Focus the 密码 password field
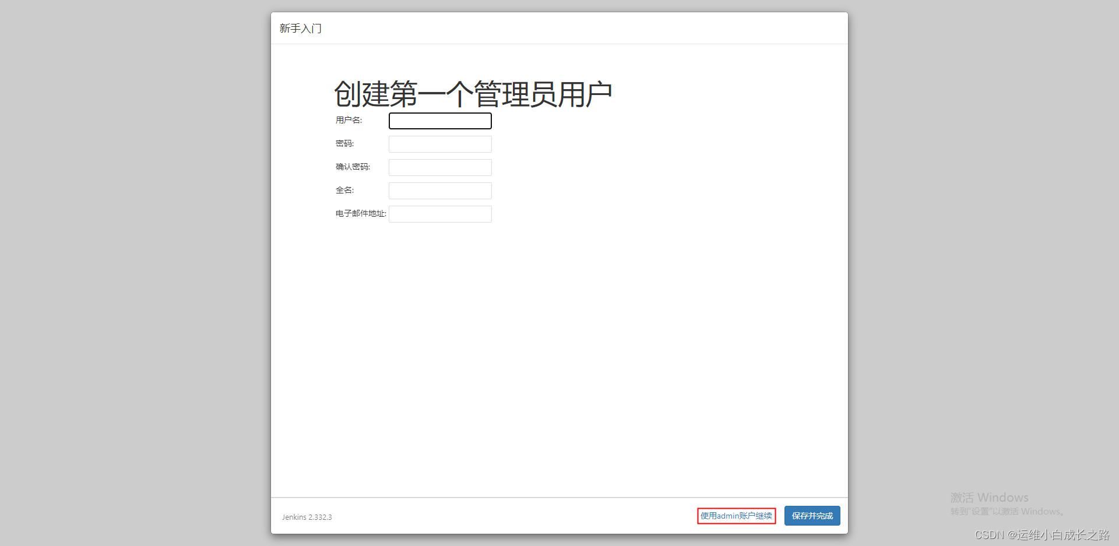Image resolution: width=1119 pixels, height=546 pixels. pyautogui.click(x=440, y=144)
